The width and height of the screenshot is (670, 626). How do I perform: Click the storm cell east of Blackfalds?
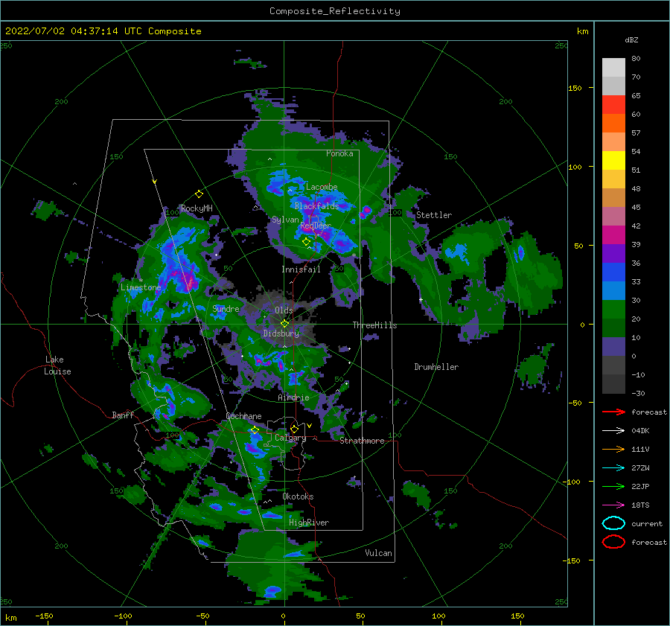click(366, 210)
